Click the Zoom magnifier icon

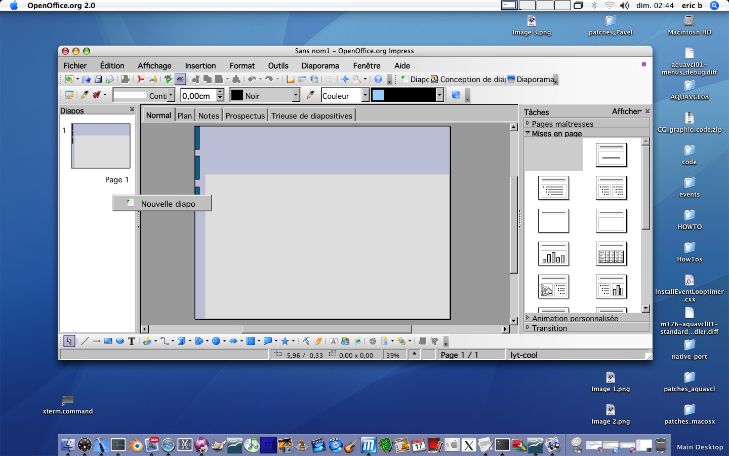pos(357,79)
